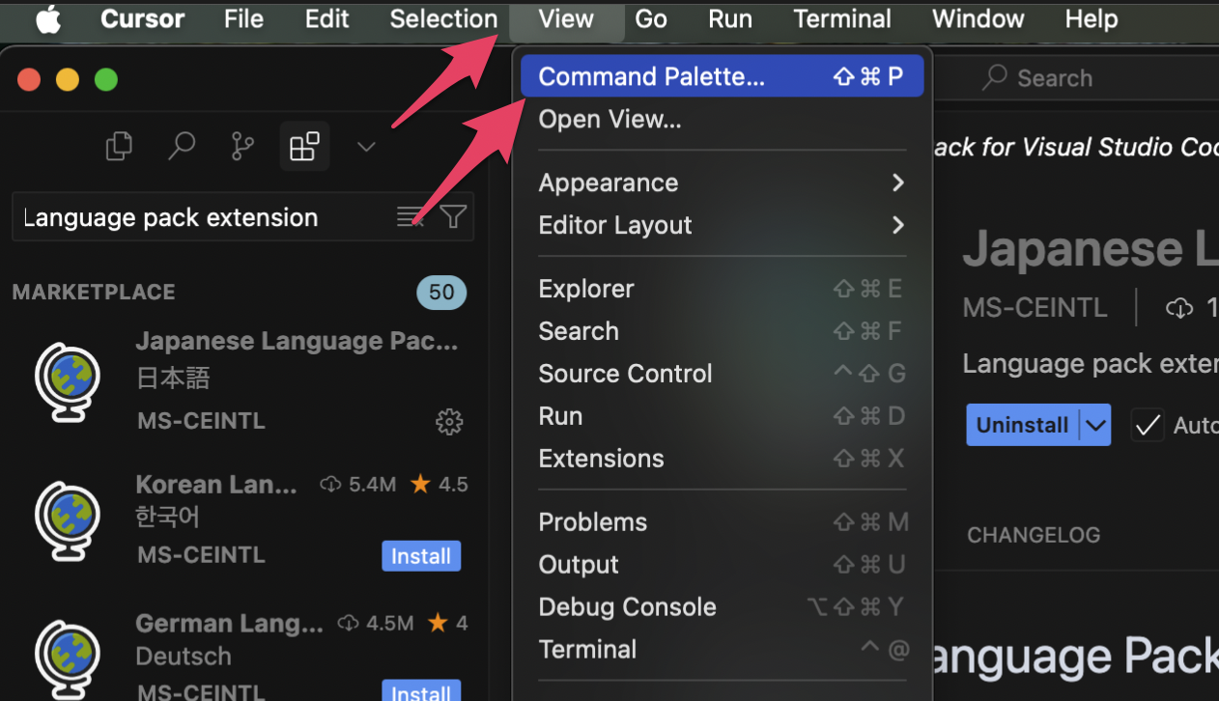1219x701 pixels.
Task: Open the Selection menu
Action: coord(443,19)
